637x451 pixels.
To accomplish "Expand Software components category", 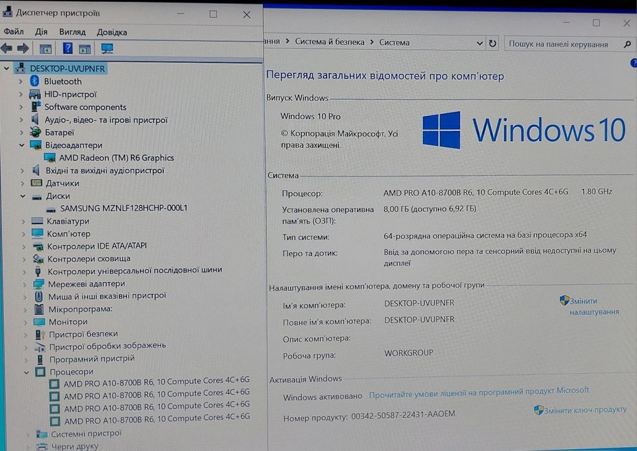I will point(21,107).
